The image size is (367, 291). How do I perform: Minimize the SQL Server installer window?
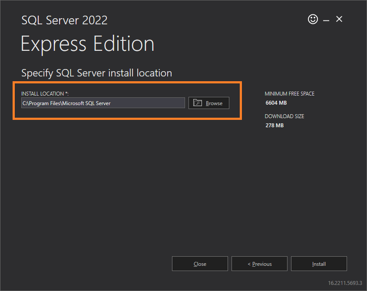tap(326, 20)
